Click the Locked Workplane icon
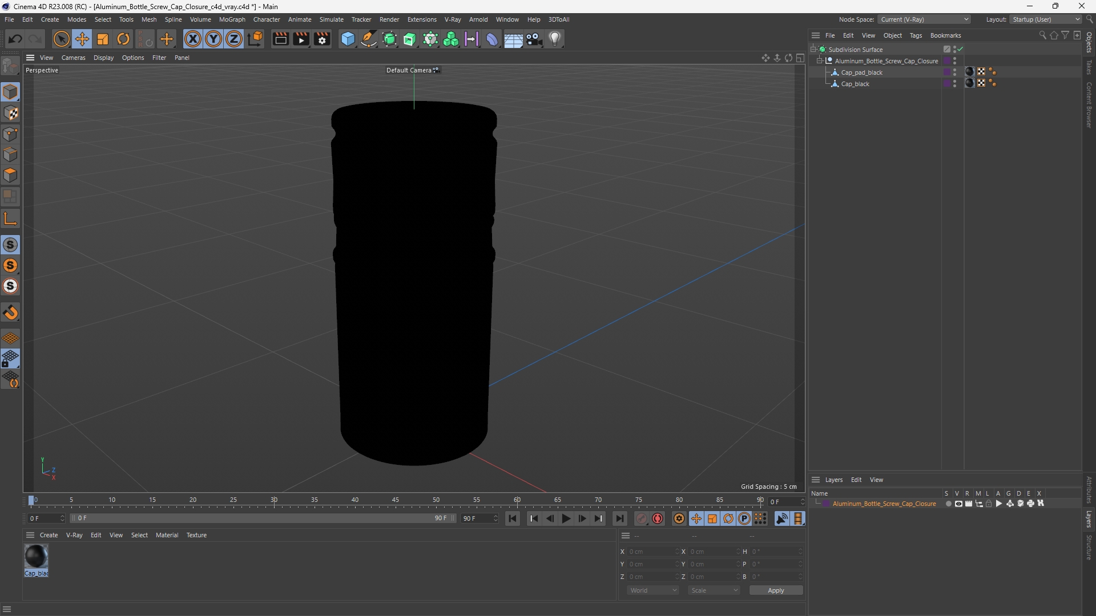Screen dimensions: 1096x616 pos(10,359)
